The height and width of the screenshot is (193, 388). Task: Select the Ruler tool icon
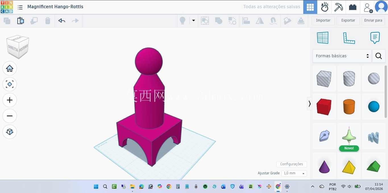pyautogui.click(x=349, y=38)
